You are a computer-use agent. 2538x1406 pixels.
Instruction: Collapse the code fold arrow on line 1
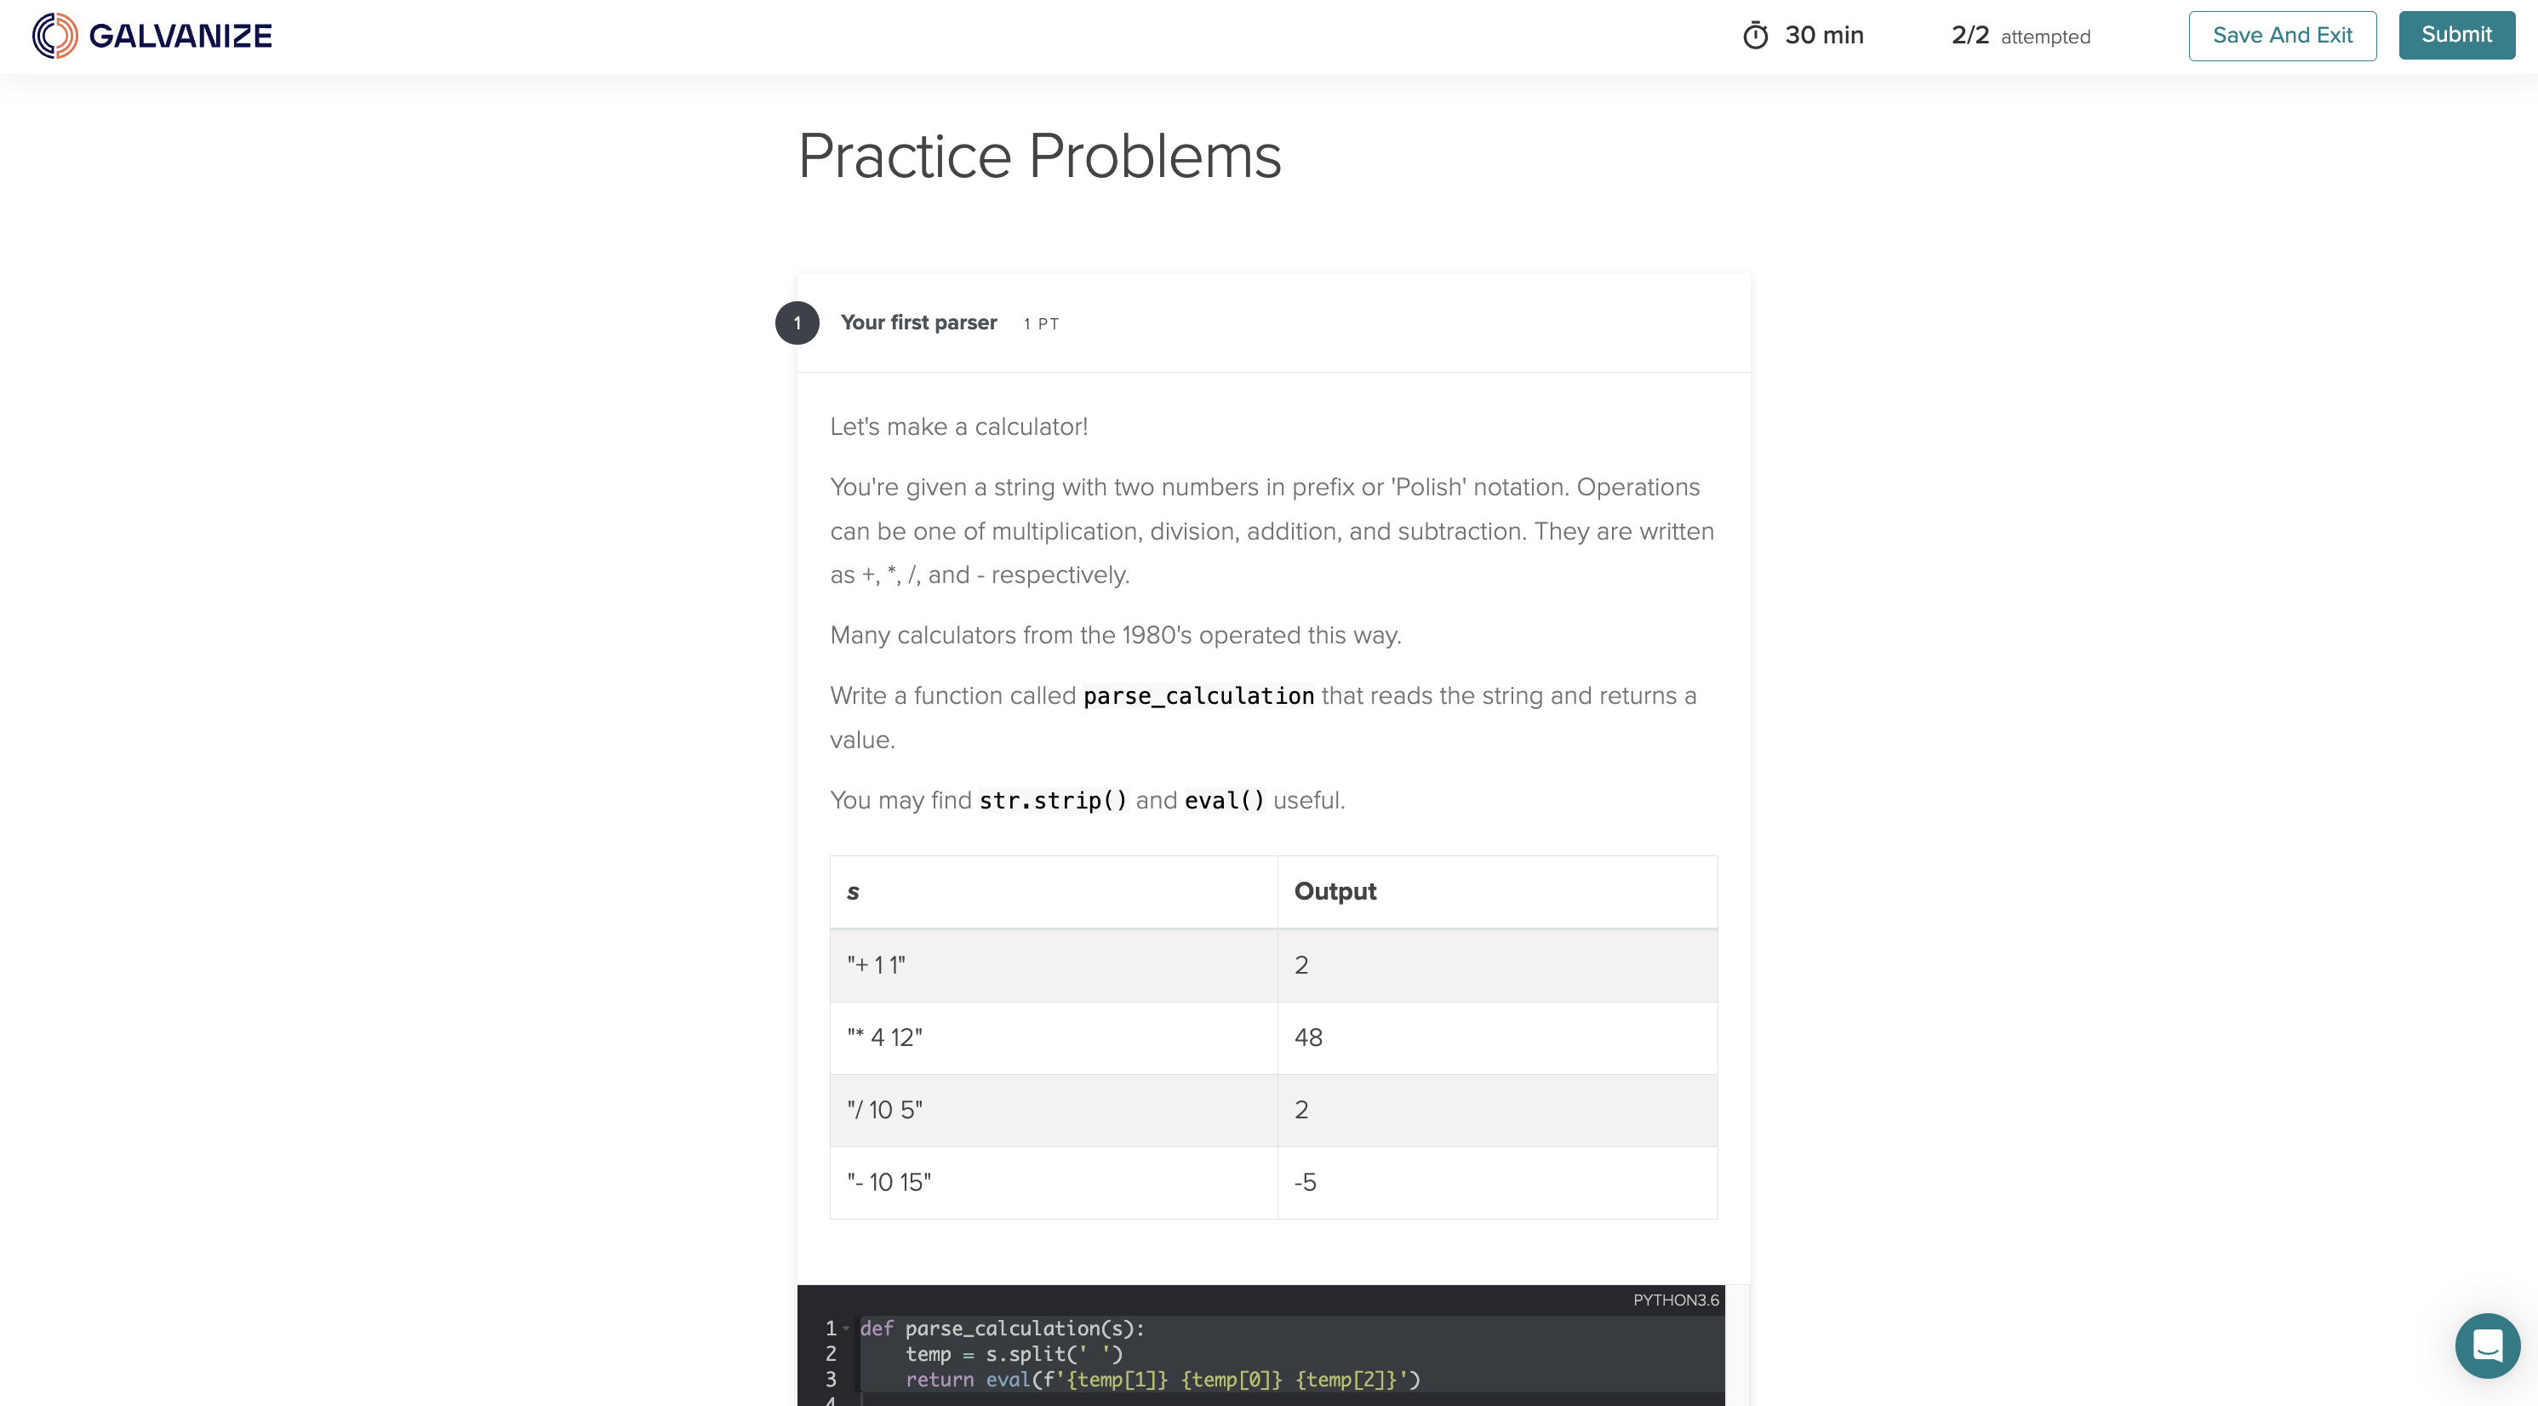pyautogui.click(x=845, y=1329)
